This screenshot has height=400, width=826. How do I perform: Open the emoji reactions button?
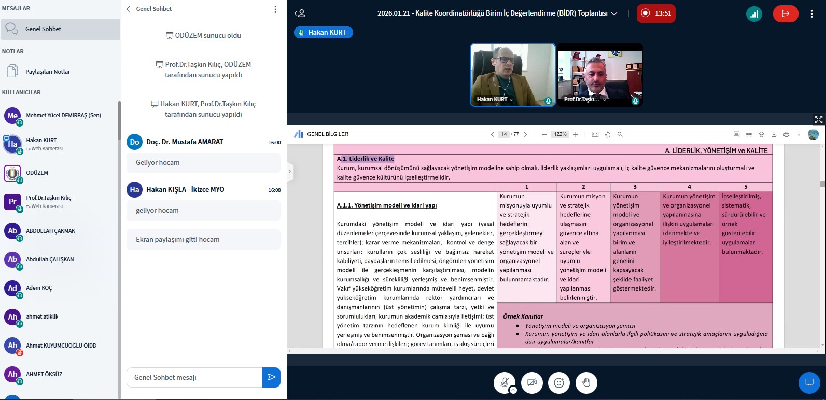559,382
